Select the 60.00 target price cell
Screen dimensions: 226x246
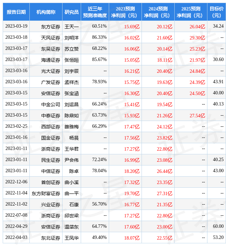pos(218,226)
